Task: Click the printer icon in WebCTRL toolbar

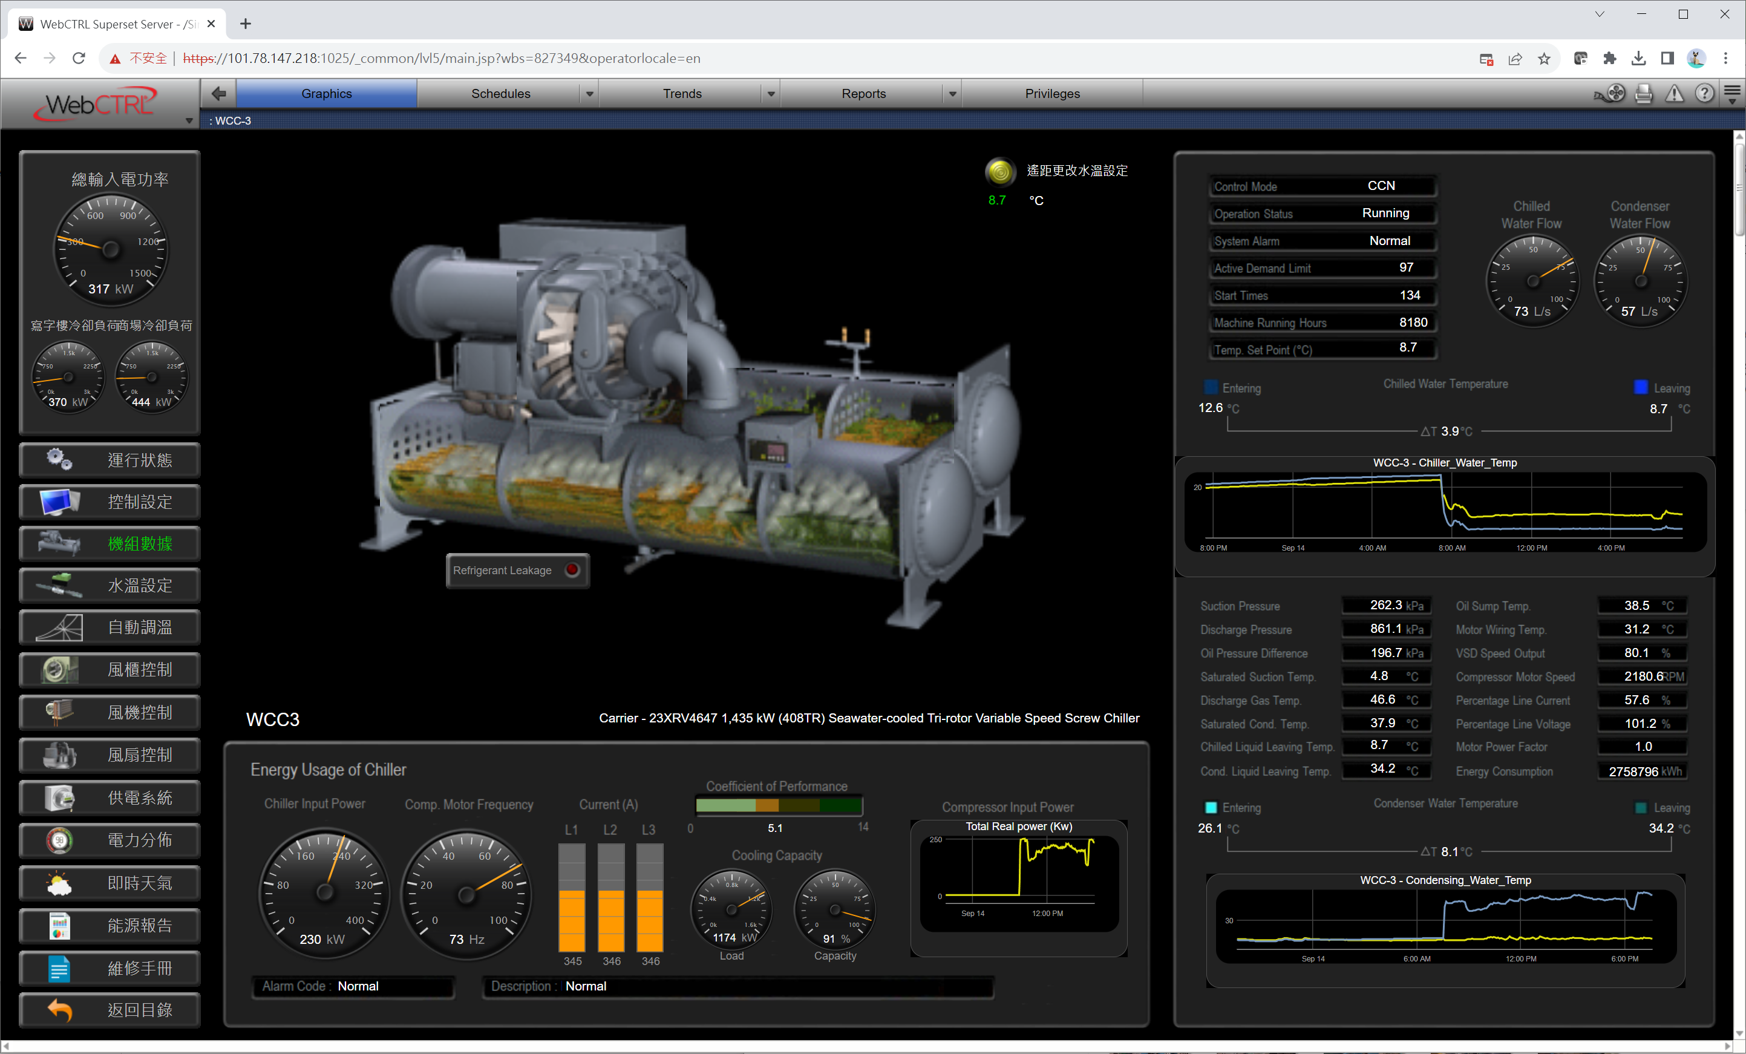Action: pos(1644,93)
